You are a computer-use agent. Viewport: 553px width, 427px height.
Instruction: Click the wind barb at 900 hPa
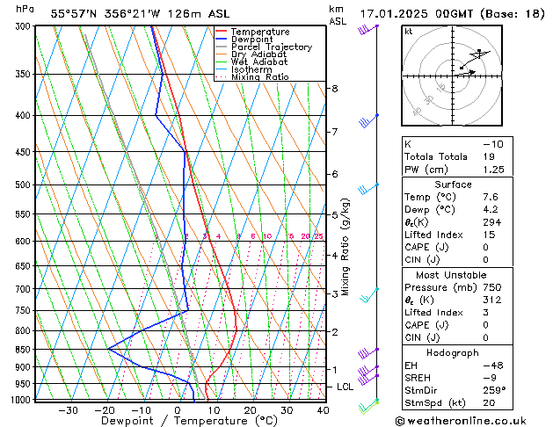[368, 371]
